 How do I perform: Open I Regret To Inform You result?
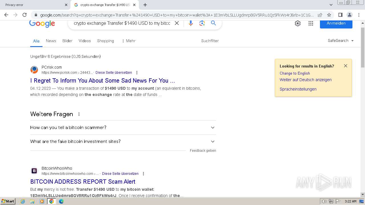103,81
